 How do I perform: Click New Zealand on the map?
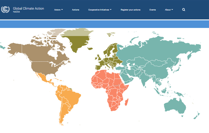pos(197,116)
